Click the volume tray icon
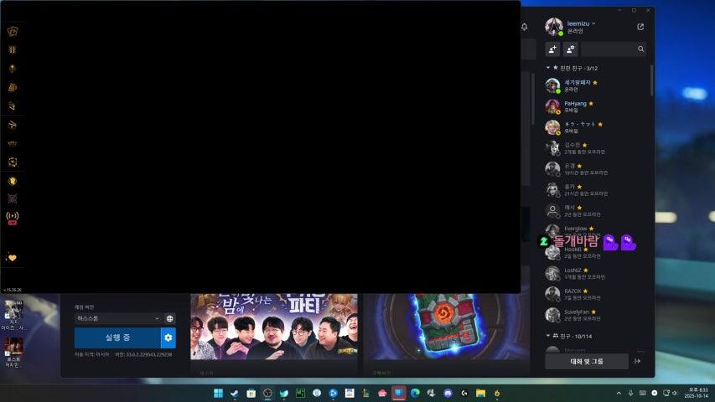The image size is (715, 402). pos(676,393)
